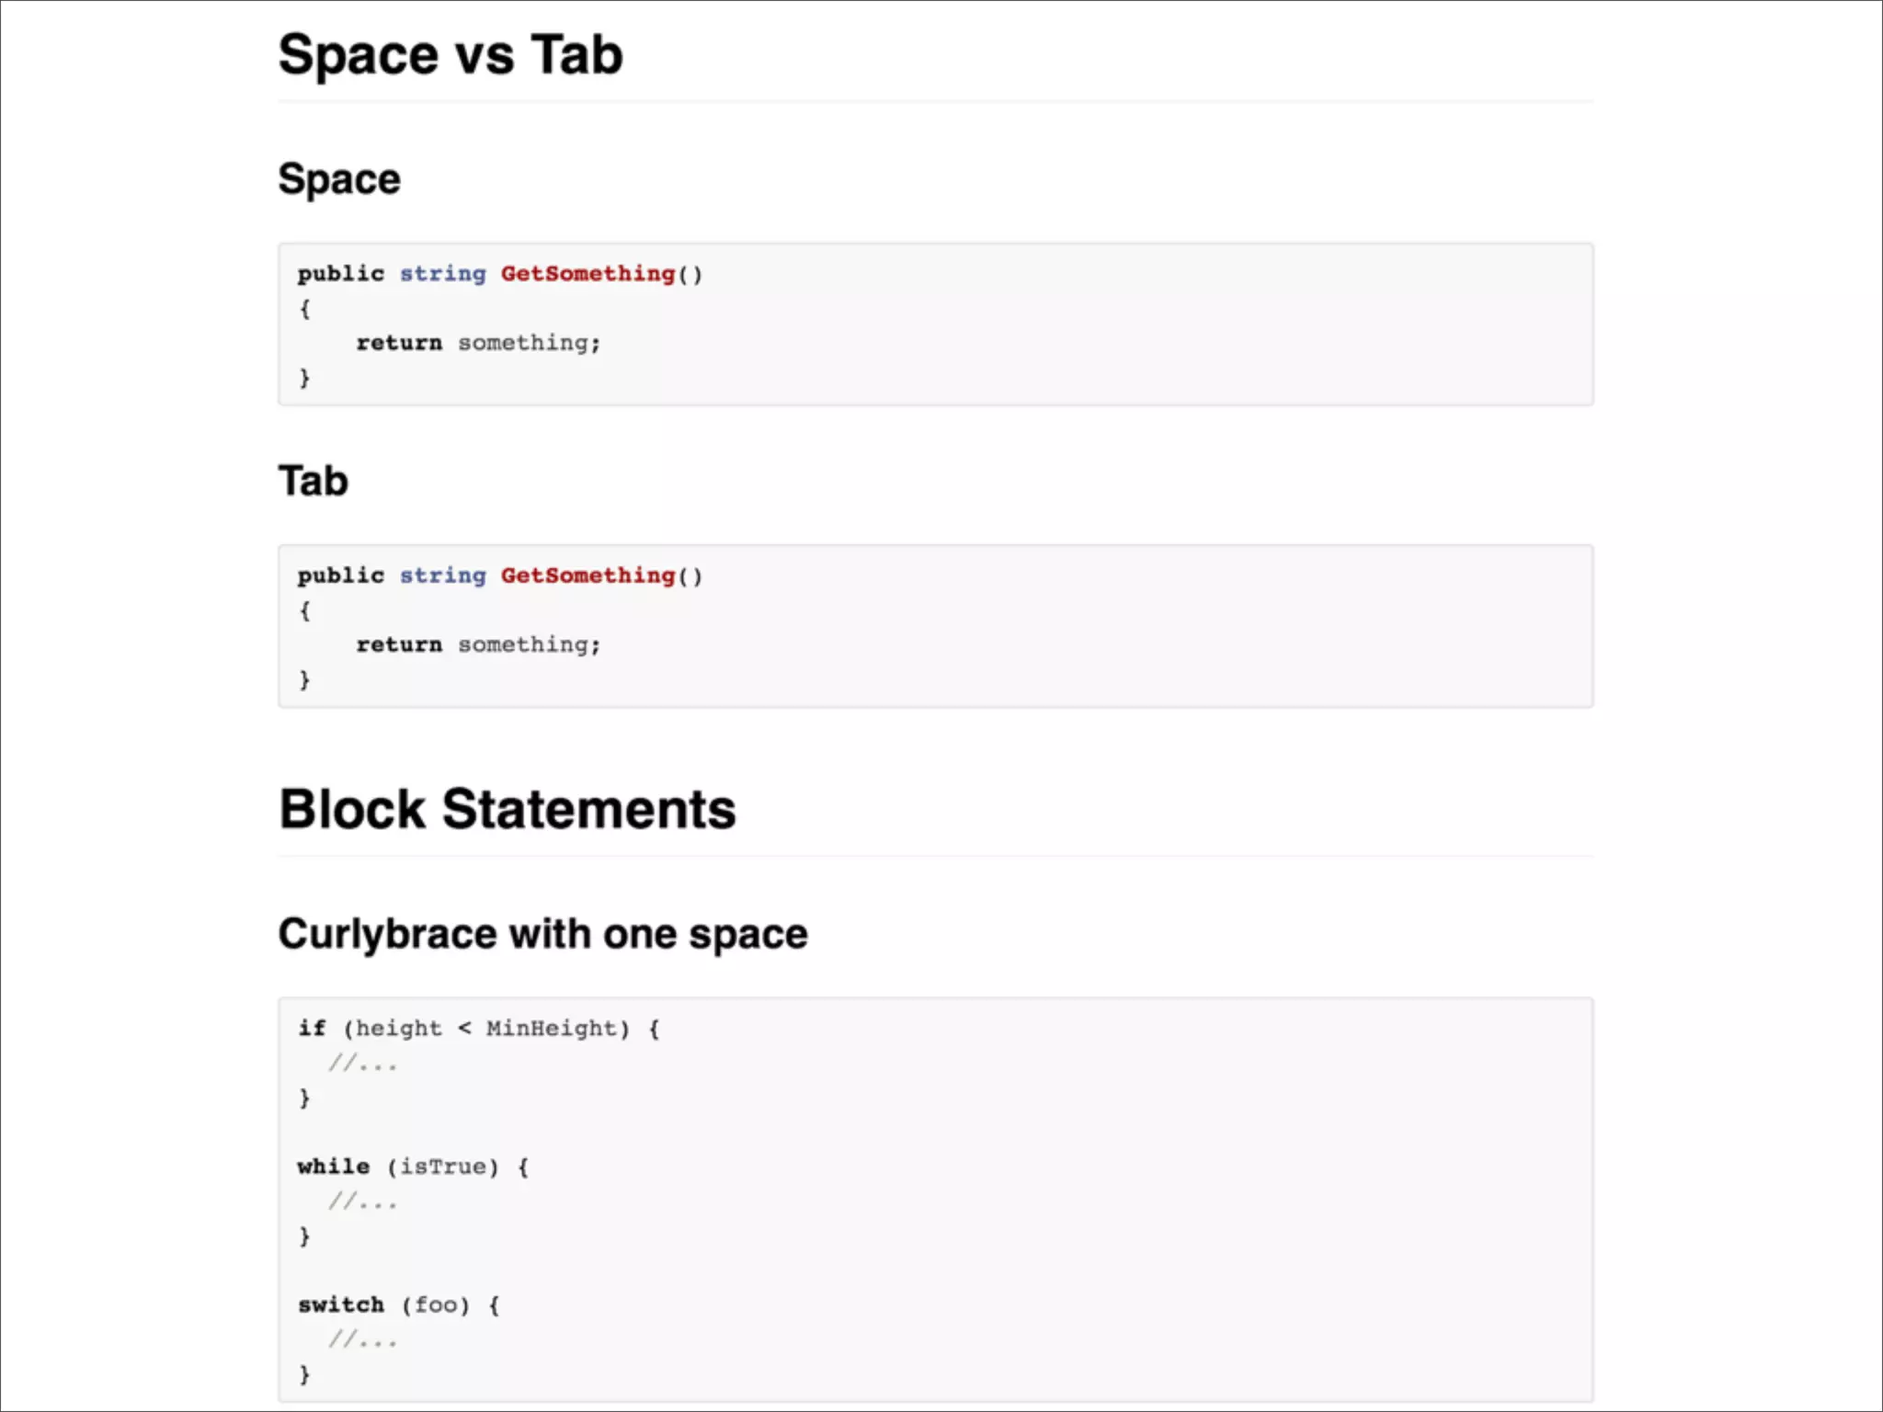Click the "Space vs Tab" main heading

(x=451, y=55)
